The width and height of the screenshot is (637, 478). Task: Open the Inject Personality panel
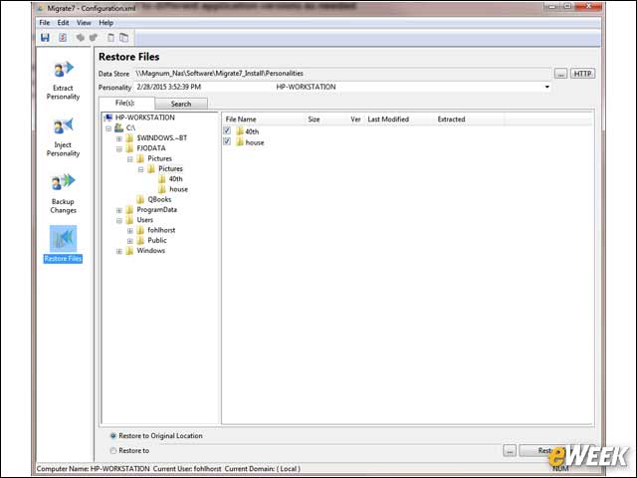coord(63,137)
